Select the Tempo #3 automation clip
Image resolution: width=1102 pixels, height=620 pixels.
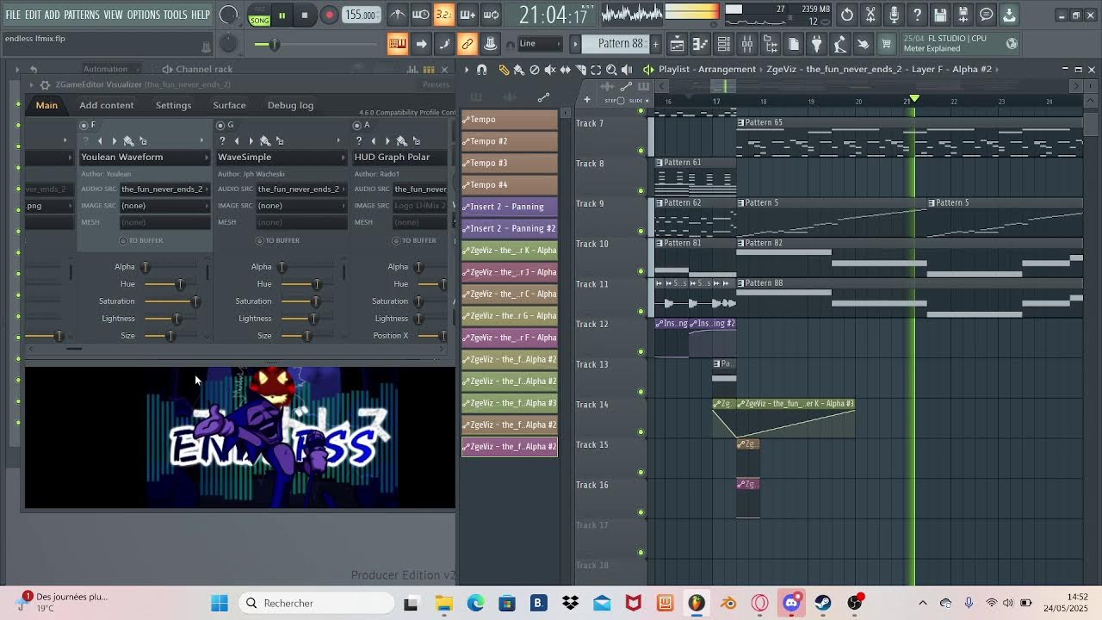tap(510, 163)
